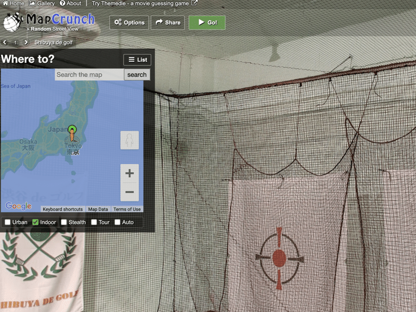The width and height of the screenshot is (416, 312).
Task: Click the Google logo on the map
Action: [18, 206]
